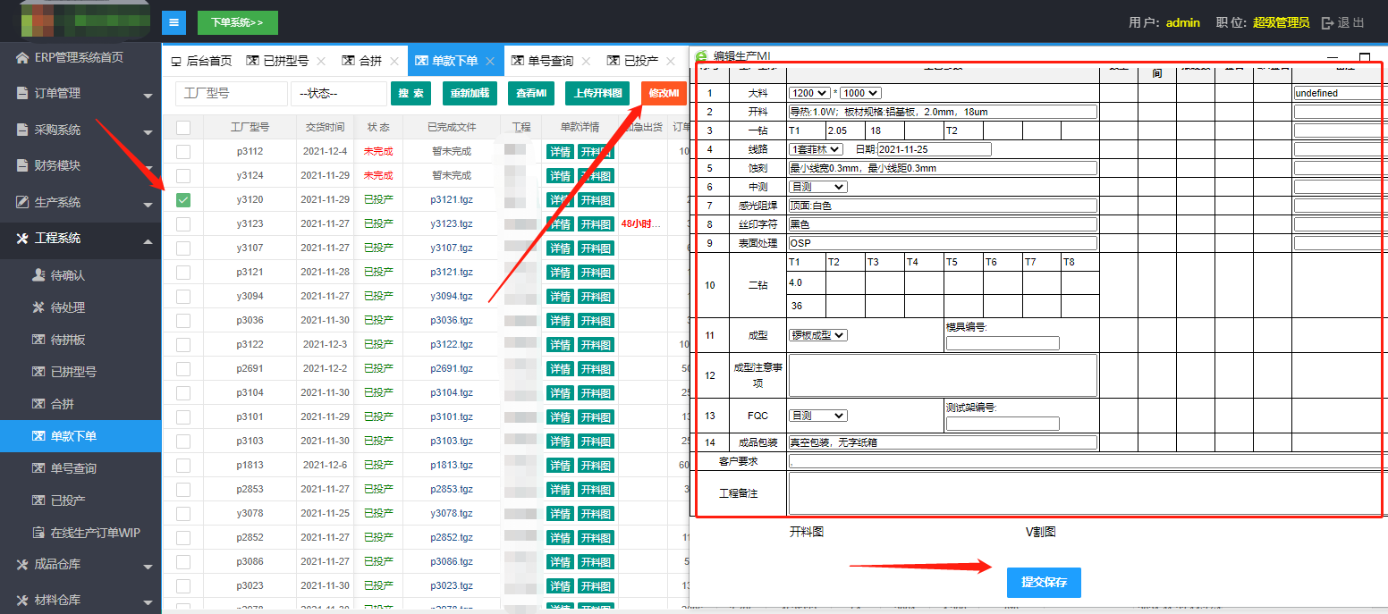This screenshot has width=1388, height=614.
Task: Click the orange 修改MI button
Action: click(663, 94)
